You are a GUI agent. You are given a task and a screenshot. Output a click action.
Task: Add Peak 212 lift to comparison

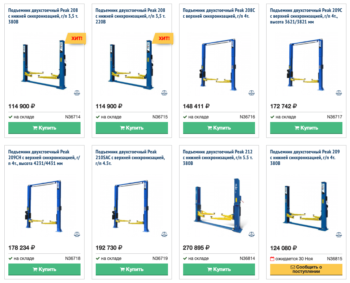(x=251, y=234)
